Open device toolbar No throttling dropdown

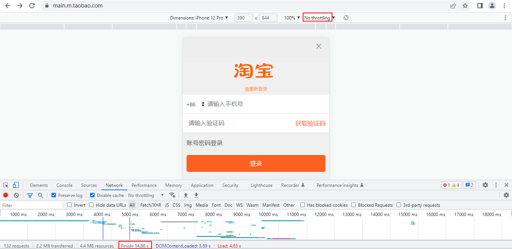319,18
